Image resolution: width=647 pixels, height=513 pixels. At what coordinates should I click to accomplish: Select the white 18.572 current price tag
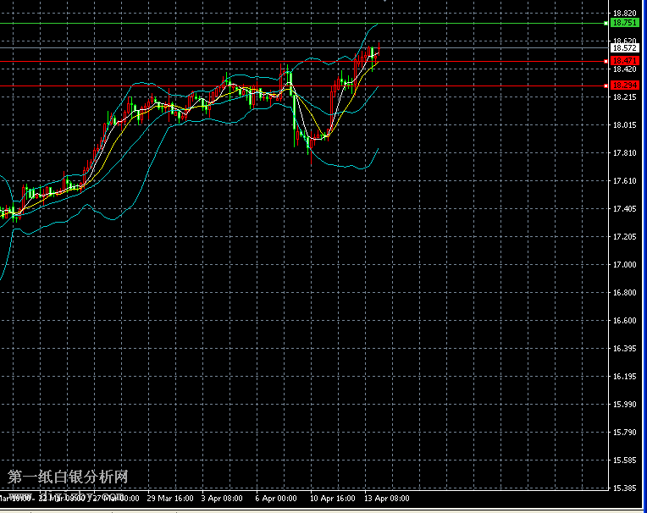pyautogui.click(x=625, y=49)
